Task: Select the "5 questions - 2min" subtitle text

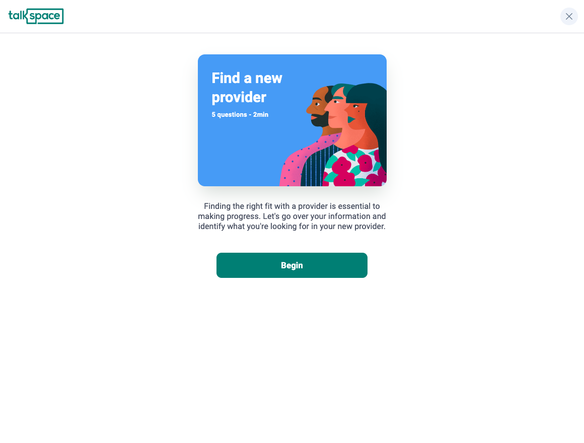Action: pyautogui.click(x=240, y=115)
